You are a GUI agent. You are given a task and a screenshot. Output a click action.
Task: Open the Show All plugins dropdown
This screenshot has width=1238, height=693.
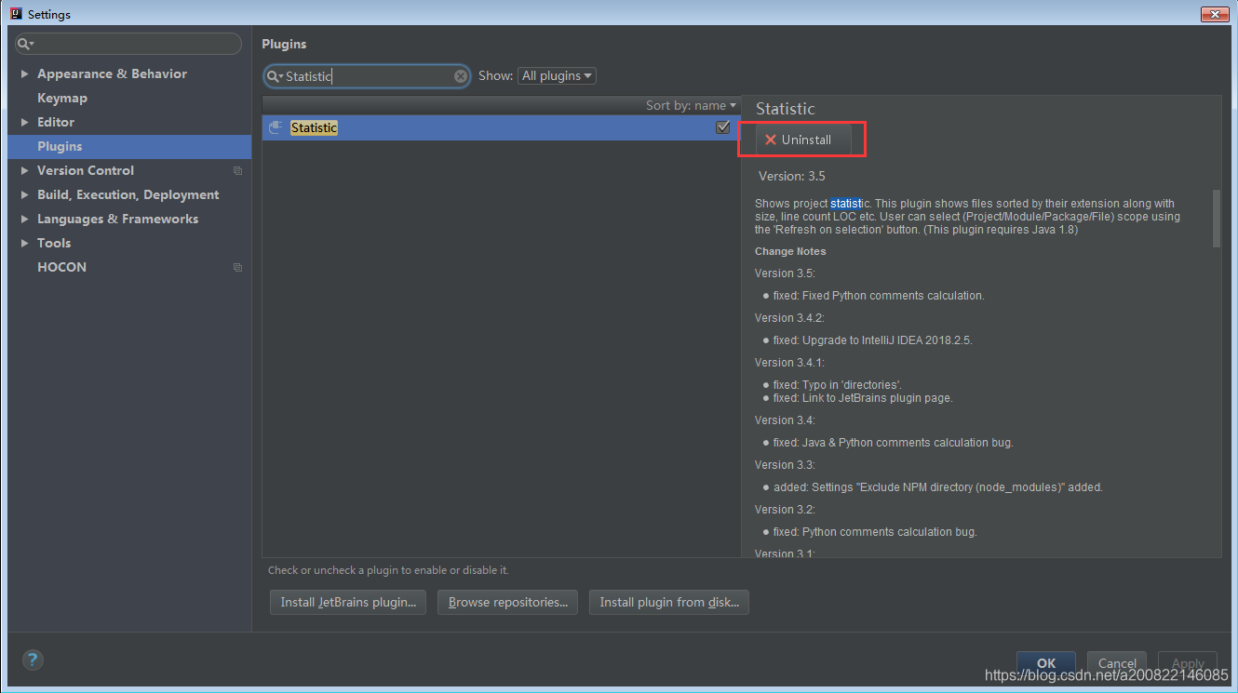click(x=557, y=75)
